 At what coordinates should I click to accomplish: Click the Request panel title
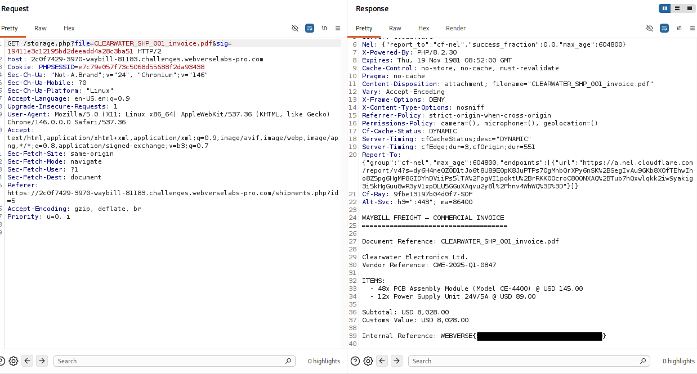pos(15,8)
